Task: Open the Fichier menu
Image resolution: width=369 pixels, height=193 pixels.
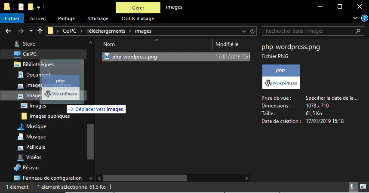Action: (12, 18)
